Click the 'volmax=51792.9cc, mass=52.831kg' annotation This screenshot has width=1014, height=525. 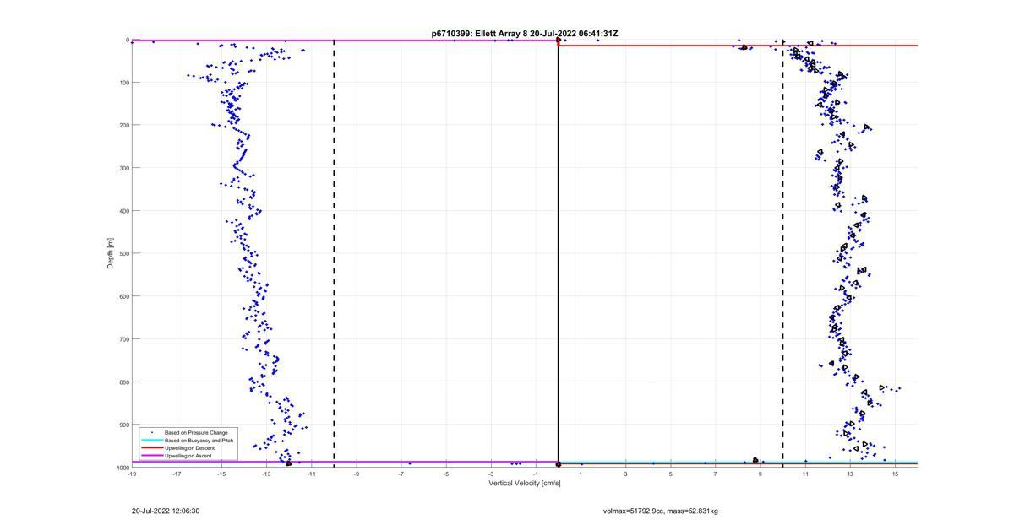[x=661, y=511]
